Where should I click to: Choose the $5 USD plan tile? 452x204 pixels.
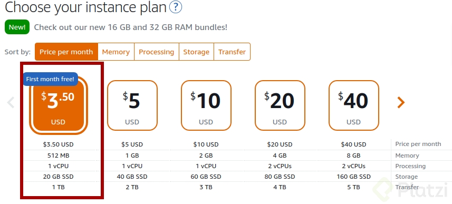132,105
